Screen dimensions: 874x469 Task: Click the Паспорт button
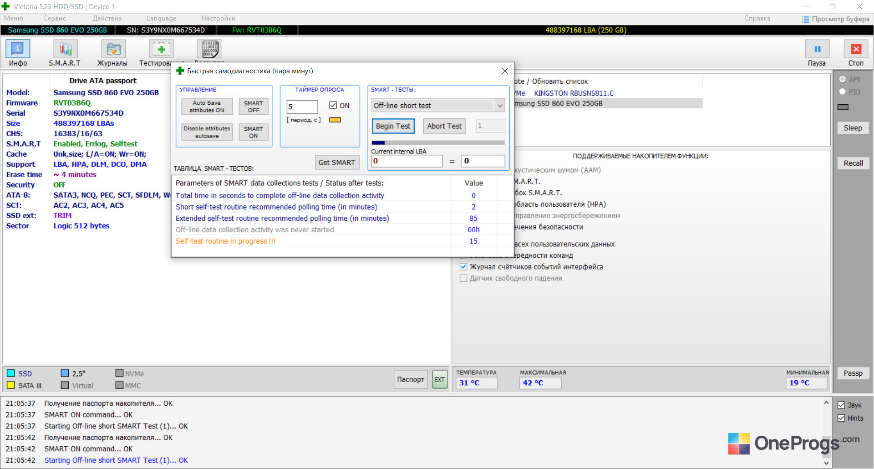coord(411,379)
